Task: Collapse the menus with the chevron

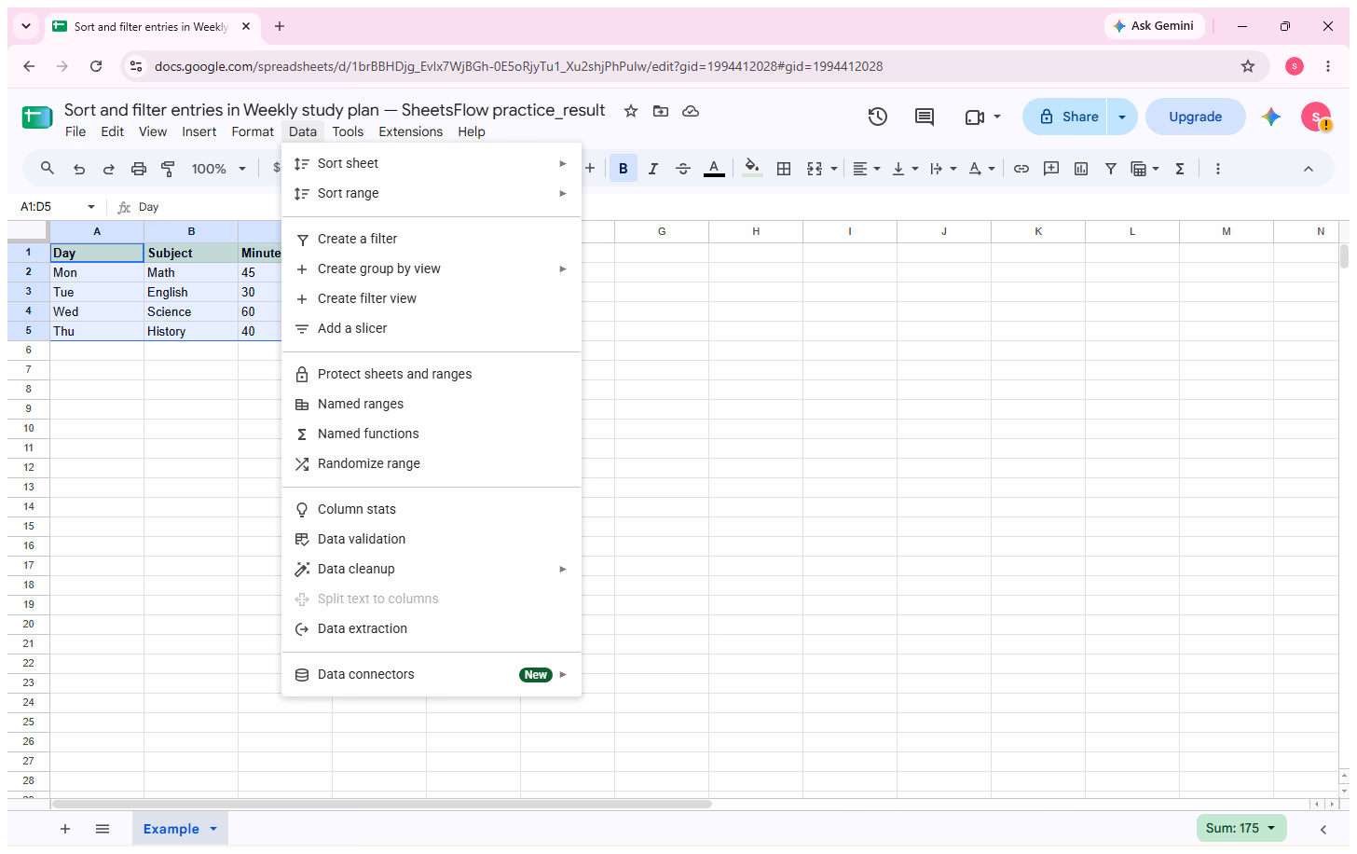Action: (1309, 169)
